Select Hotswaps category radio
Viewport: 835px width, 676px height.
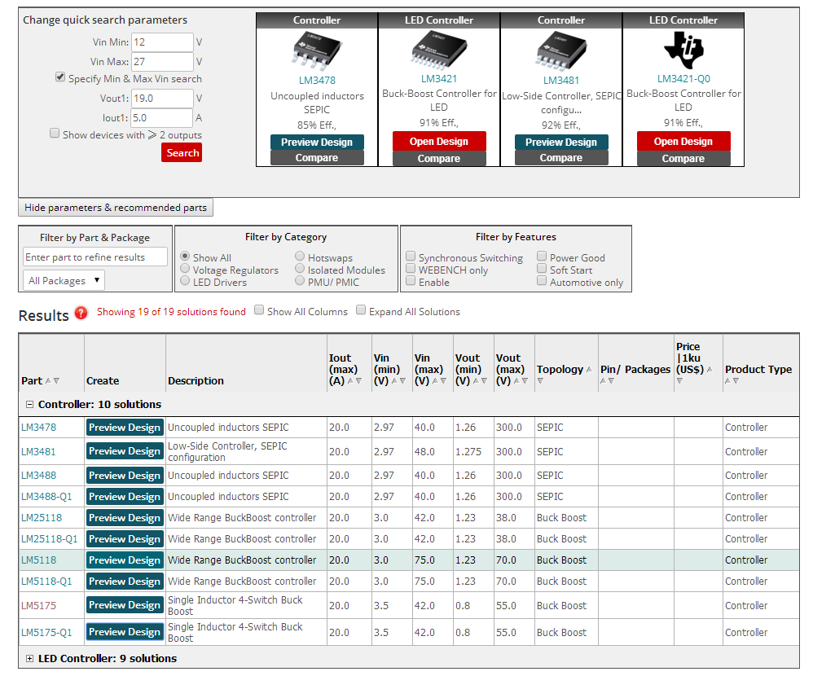[300, 256]
